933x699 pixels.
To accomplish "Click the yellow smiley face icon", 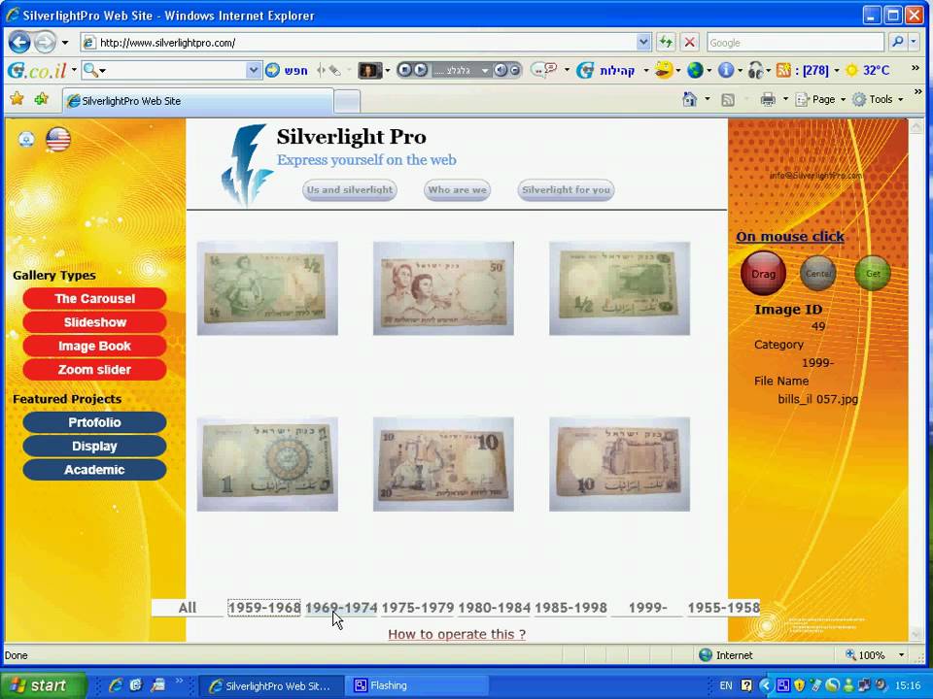I will [x=664, y=70].
